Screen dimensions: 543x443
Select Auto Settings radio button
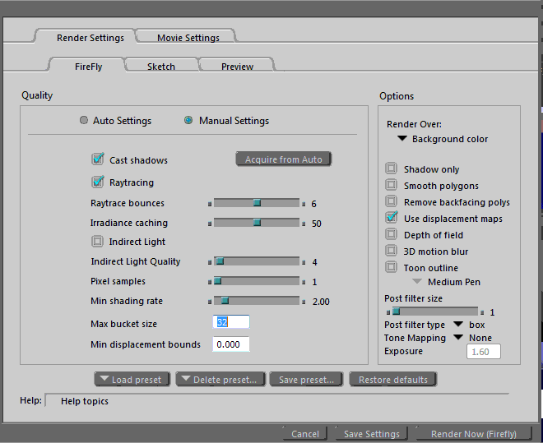(x=84, y=121)
